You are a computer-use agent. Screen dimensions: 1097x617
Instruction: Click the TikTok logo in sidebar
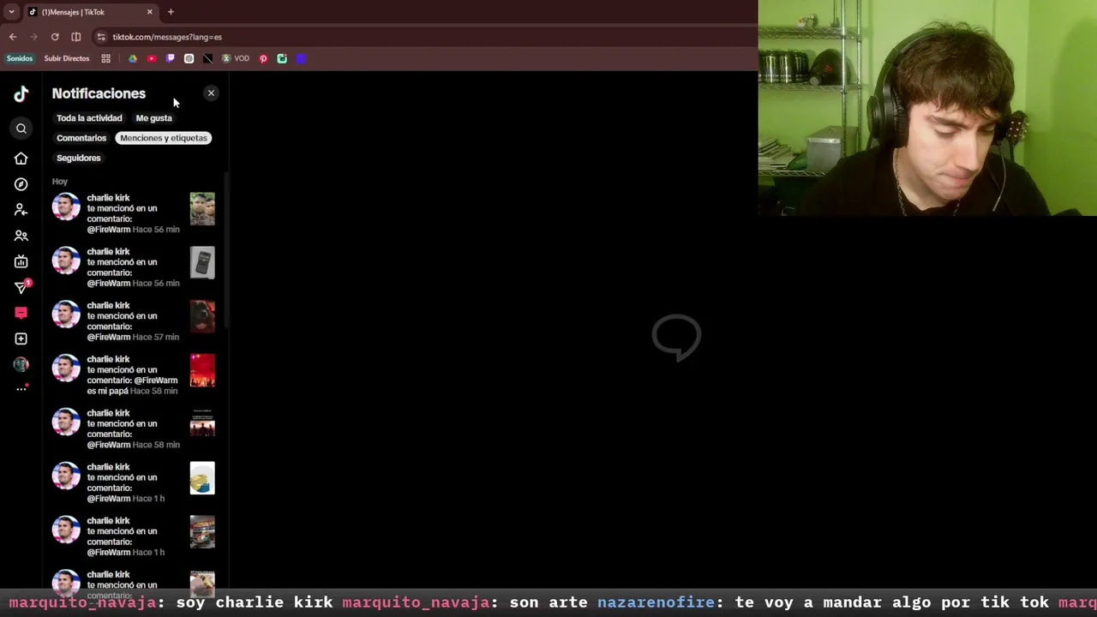21,93
